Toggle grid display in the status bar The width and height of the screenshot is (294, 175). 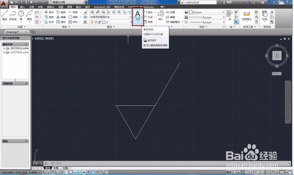point(53,172)
